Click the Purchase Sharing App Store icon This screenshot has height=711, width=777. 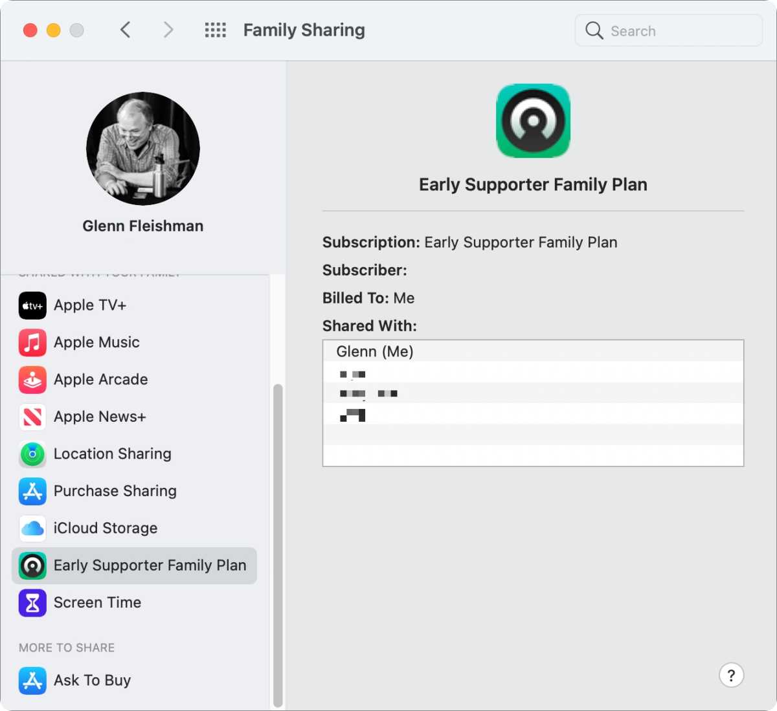32,492
